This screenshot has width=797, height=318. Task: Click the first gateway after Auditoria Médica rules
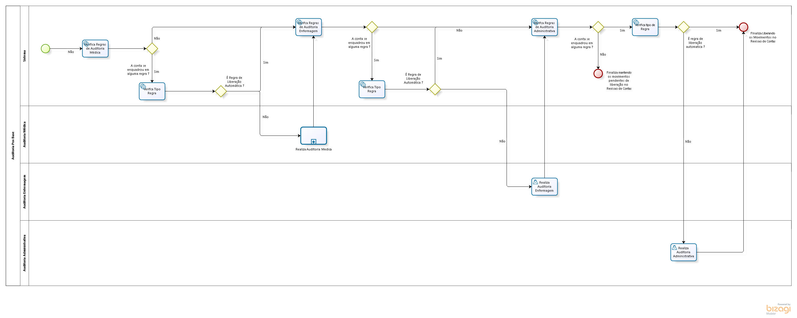point(152,48)
